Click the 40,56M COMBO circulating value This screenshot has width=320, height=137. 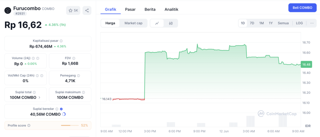[x=45, y=114]
